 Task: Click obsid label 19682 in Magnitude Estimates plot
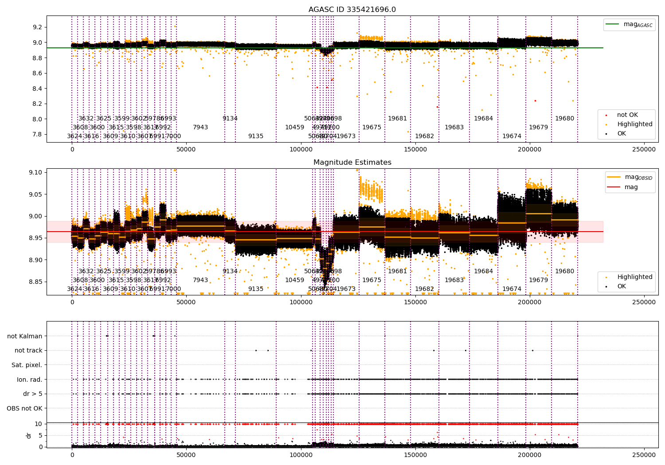pyautogui.click(x=425, y=289)
